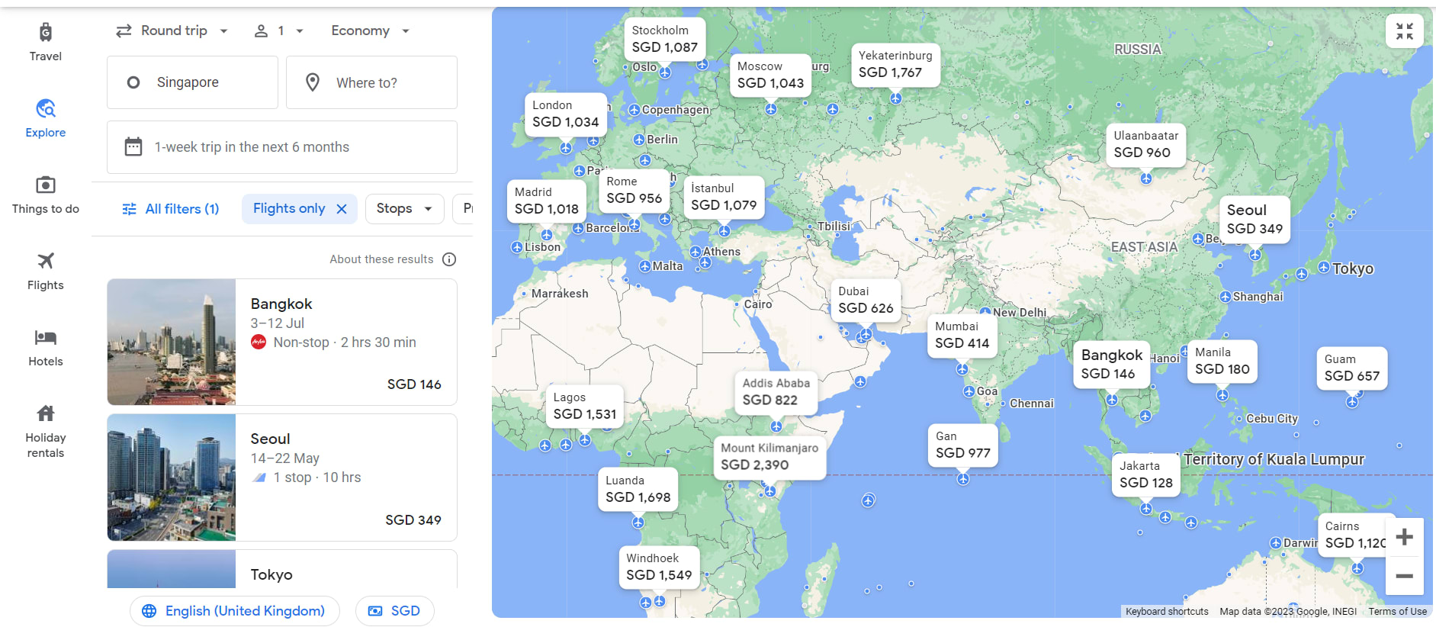The width and height of the screenshot is (1436, 627).
Task: Click the About these results info icon
Action: click(449, 259)
